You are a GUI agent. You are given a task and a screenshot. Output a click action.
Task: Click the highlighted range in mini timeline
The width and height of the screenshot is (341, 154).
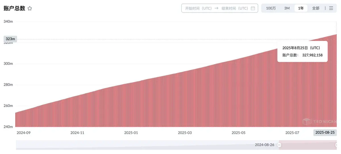point(308,145)
